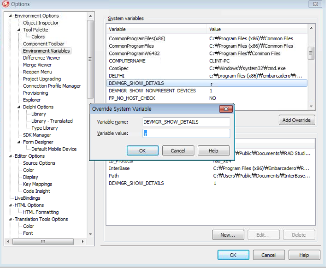Select Project Upgrading tree item
The image size is (326, 268).
[42, 79]
